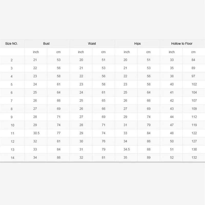Screen dimensions: 205x205
Task: Click size number 7 cell
Action: click(x=12, y=101)
